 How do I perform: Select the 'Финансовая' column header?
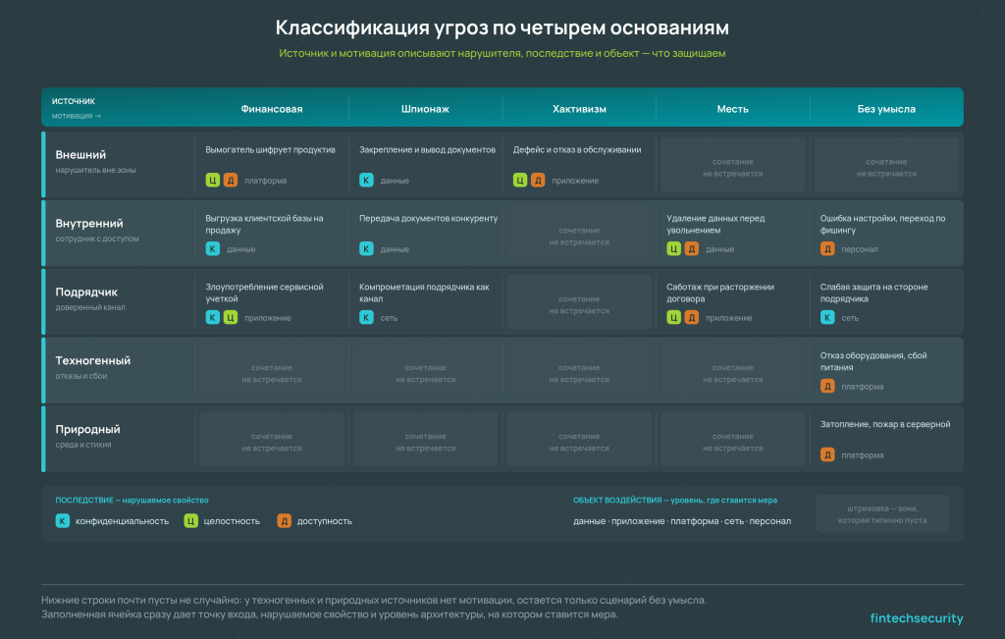(272, 109)
